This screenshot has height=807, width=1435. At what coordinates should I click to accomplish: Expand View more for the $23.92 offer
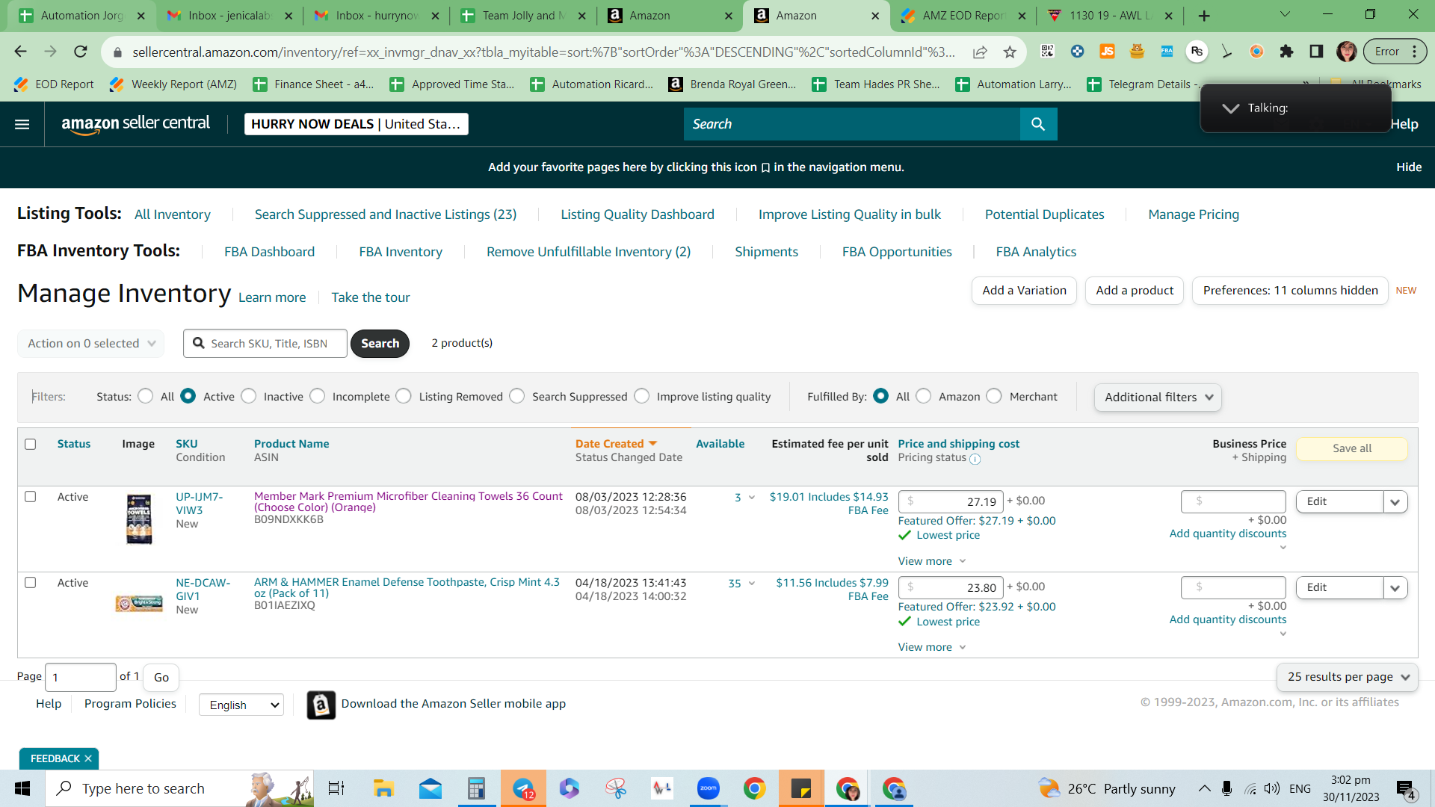click(x=932, y=647)
